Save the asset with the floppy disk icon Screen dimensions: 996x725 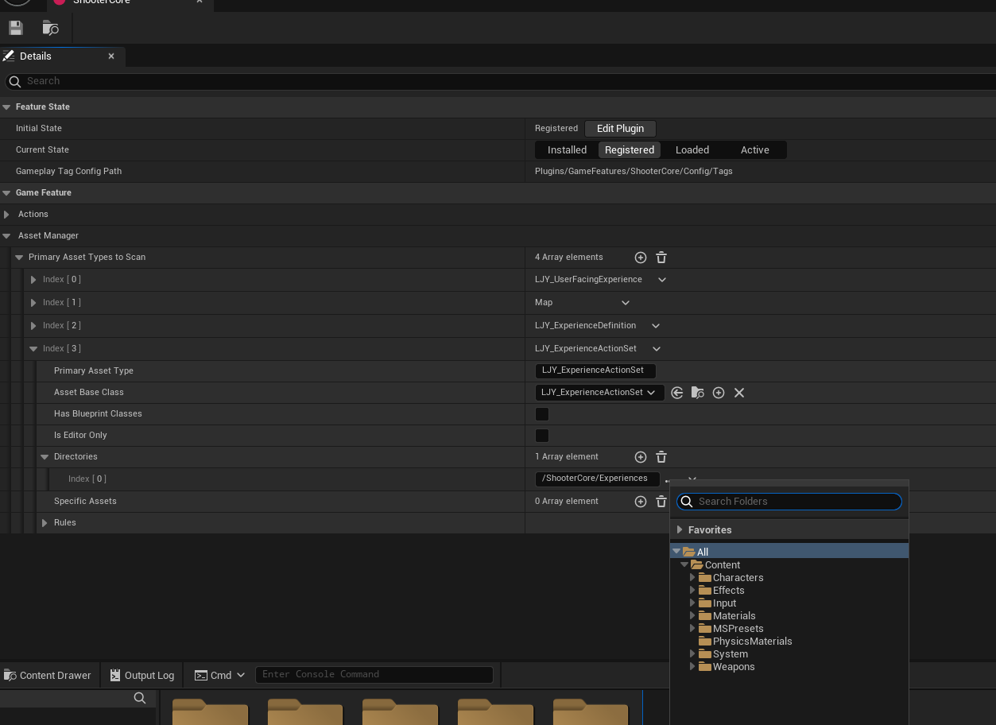[16, 28]
